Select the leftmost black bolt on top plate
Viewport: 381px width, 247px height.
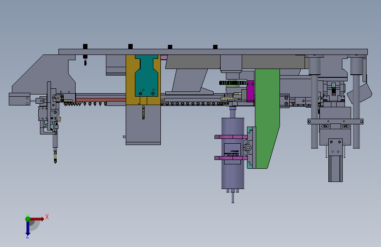85,47
